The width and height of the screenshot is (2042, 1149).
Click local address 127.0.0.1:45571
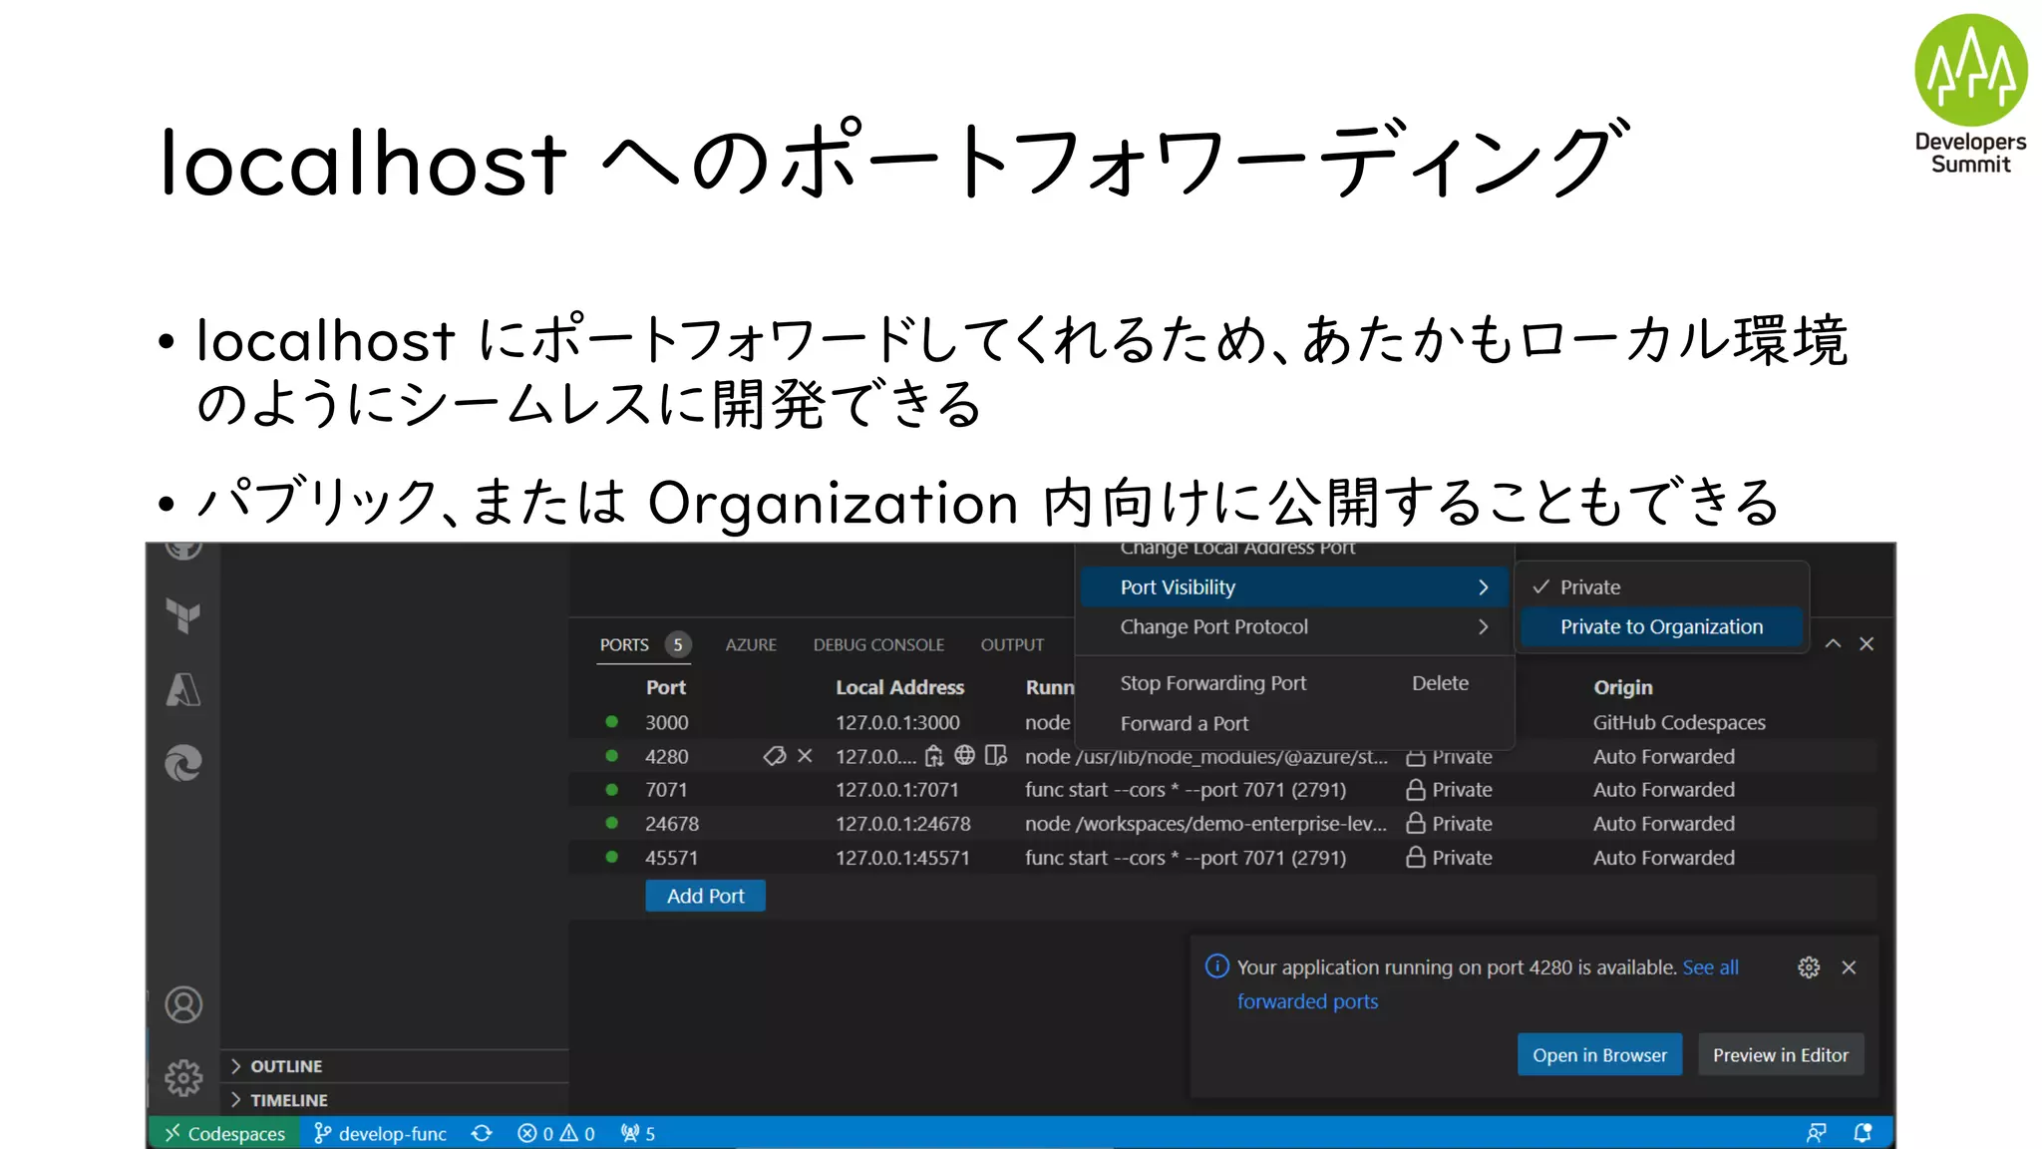[902, 857]
